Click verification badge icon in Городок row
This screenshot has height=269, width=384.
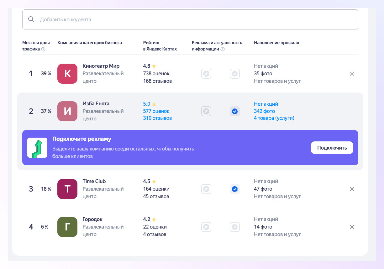(x=235, y=227)
